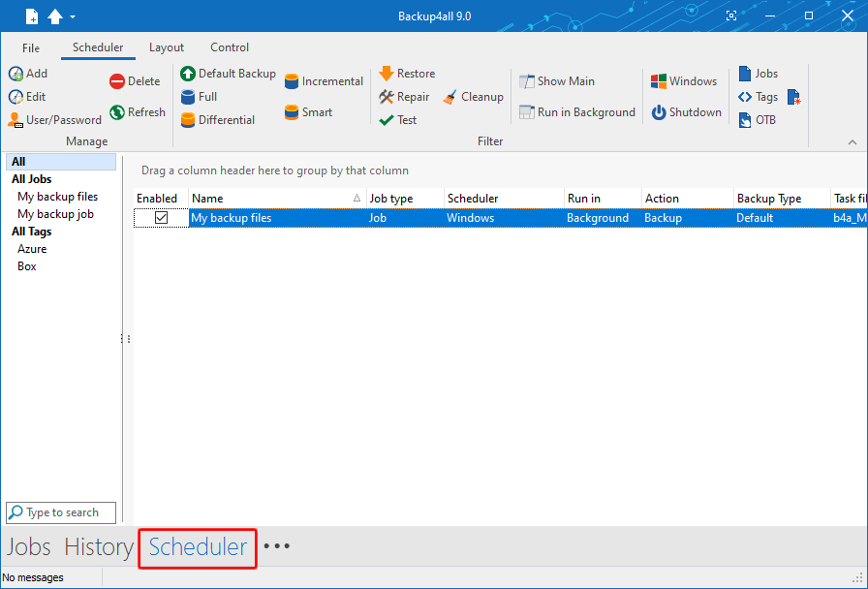Select All Jobs in the left tree
The height and width of the screenshot is (589, 868).
pyautogui.click(x=32, y=179)
